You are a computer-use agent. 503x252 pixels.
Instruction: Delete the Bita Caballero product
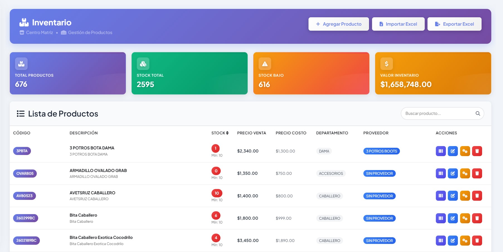[477, 218]
